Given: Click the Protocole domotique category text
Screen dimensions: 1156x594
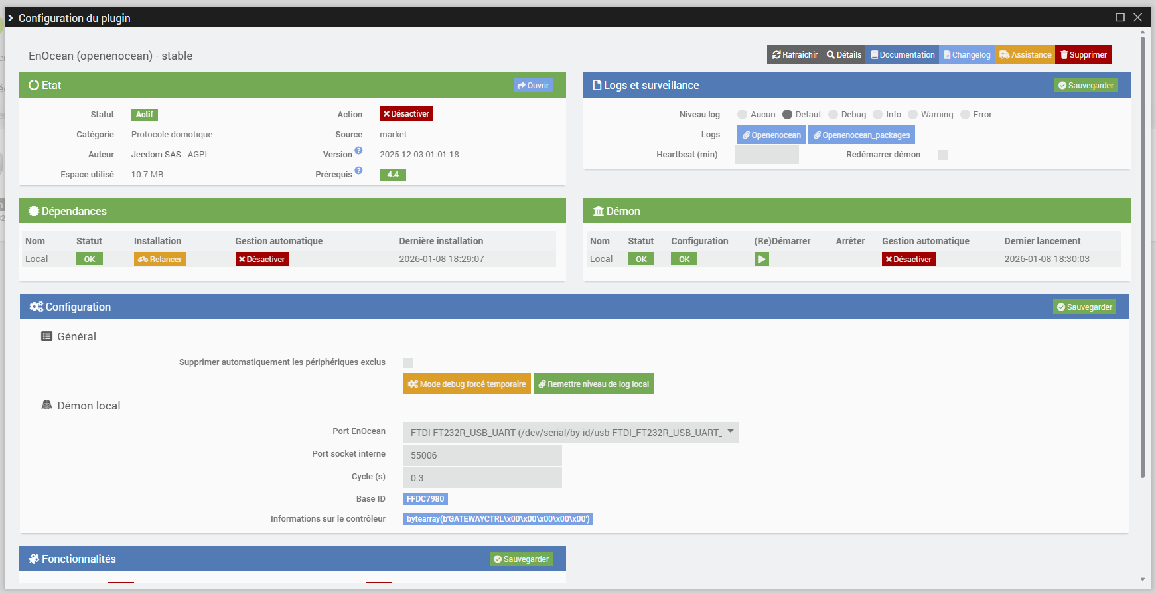Looking at the screenshot, I should 172,135.
